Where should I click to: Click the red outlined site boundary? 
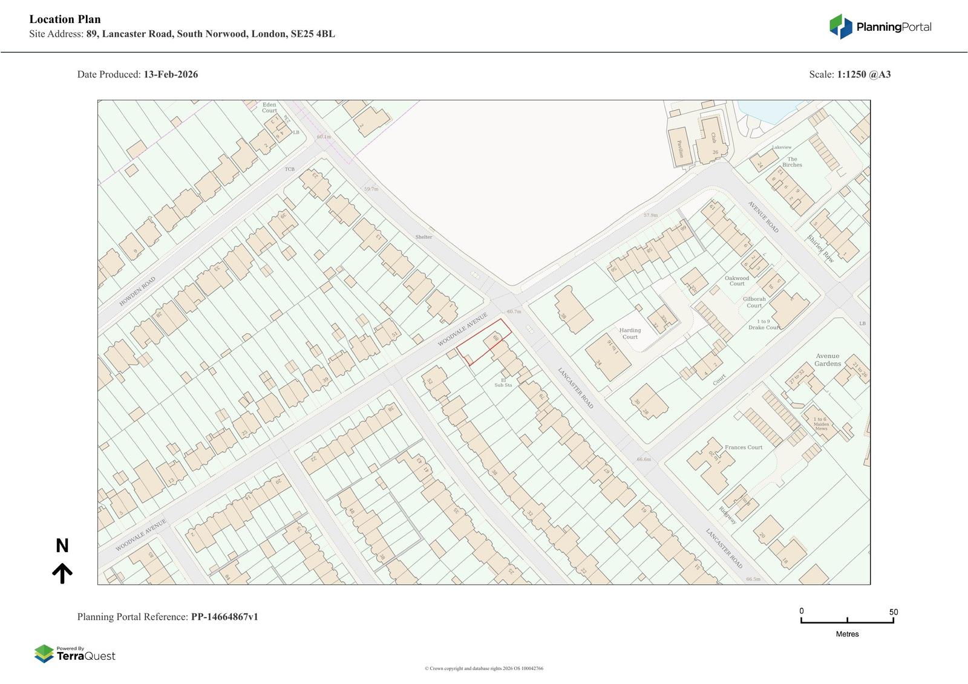click(483, 342)
